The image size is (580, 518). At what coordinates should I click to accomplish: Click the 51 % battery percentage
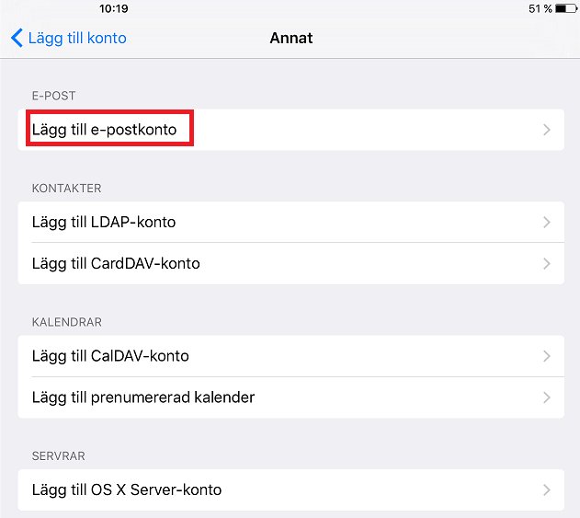[540, 8]
